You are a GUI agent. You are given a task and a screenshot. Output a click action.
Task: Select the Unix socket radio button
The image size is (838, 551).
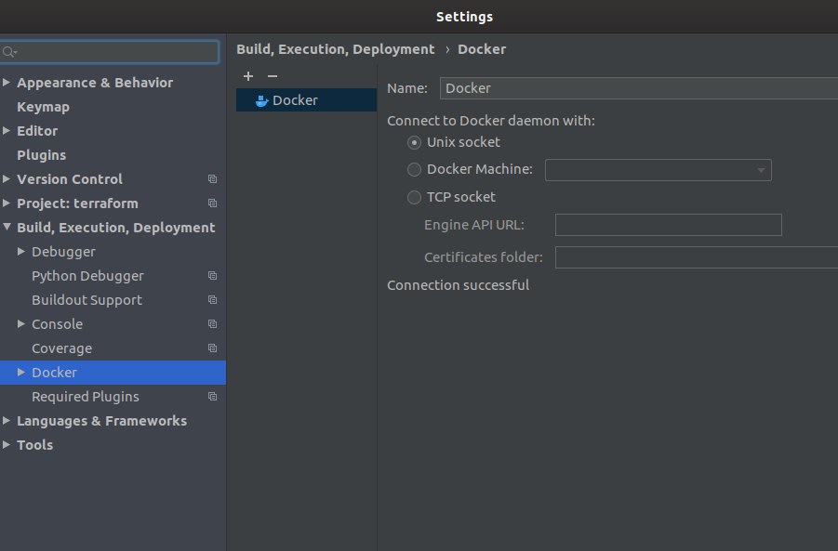click(x=414, y=142)
